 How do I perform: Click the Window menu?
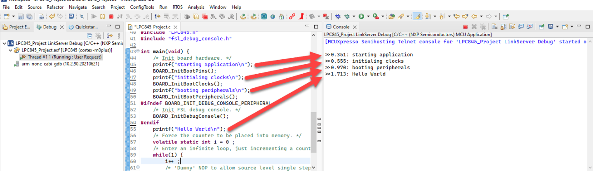(x=218, y=7)
